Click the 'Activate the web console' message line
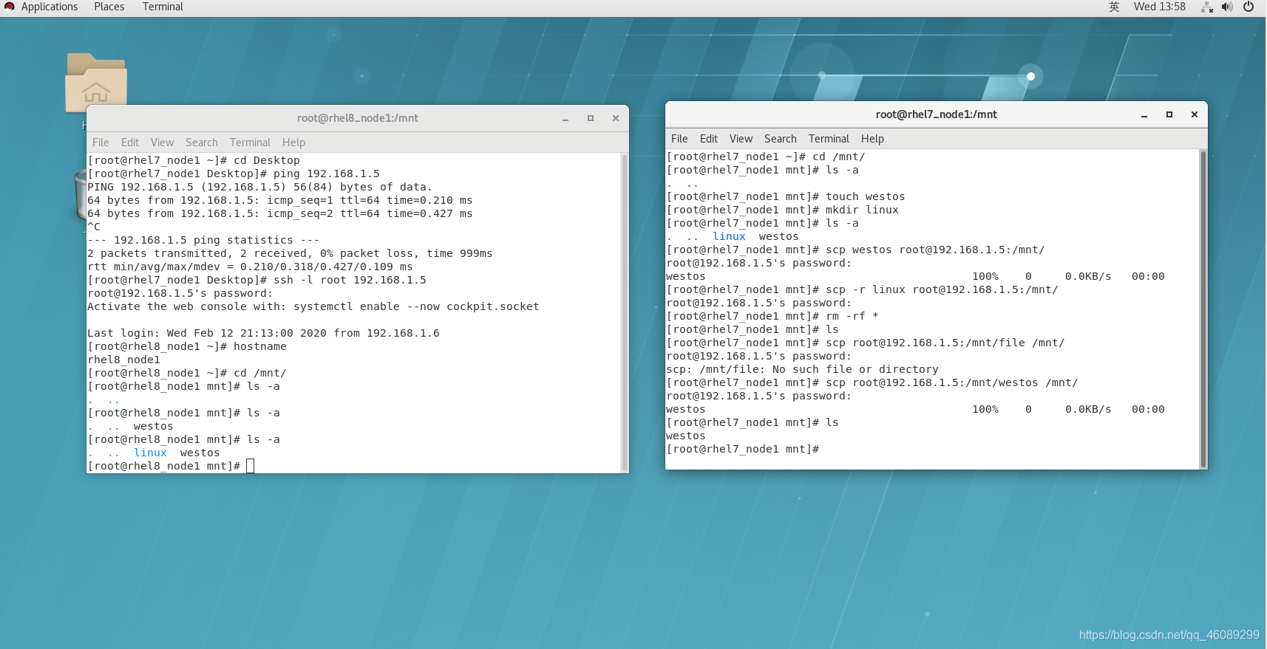The height and width of the screenshot is (649, 1267). click(313, 306)
